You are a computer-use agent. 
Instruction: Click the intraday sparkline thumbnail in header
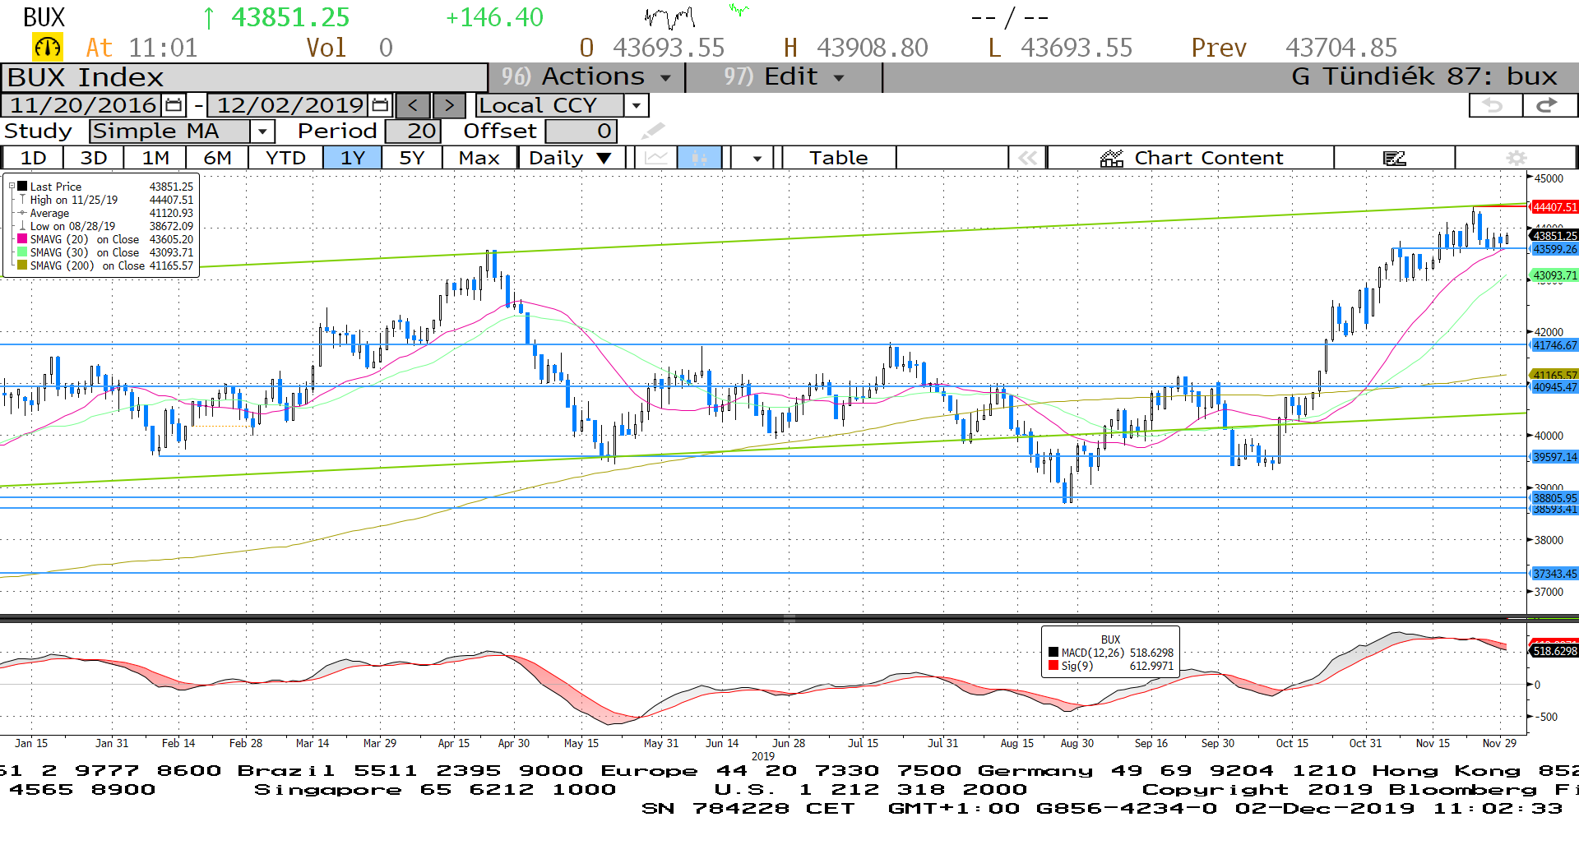click(x=669, y=16)
